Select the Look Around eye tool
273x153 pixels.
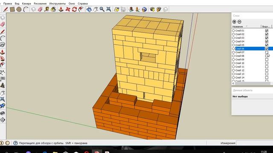[x=3, y=113]
